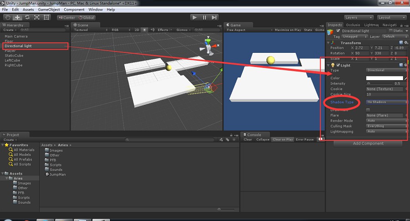
Task: Open the Transform component gear menu
Action: pos(406,43)
